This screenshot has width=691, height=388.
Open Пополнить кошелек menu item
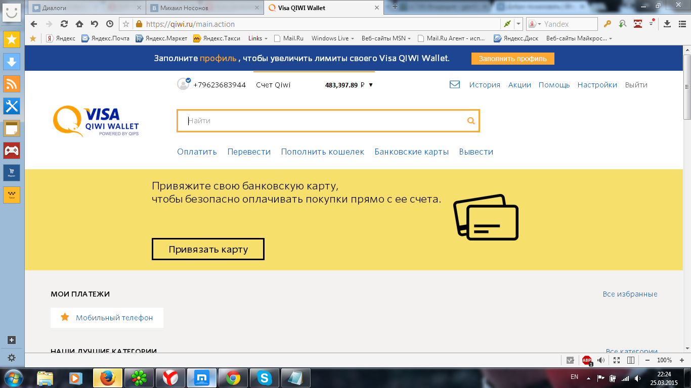[323, 152]
